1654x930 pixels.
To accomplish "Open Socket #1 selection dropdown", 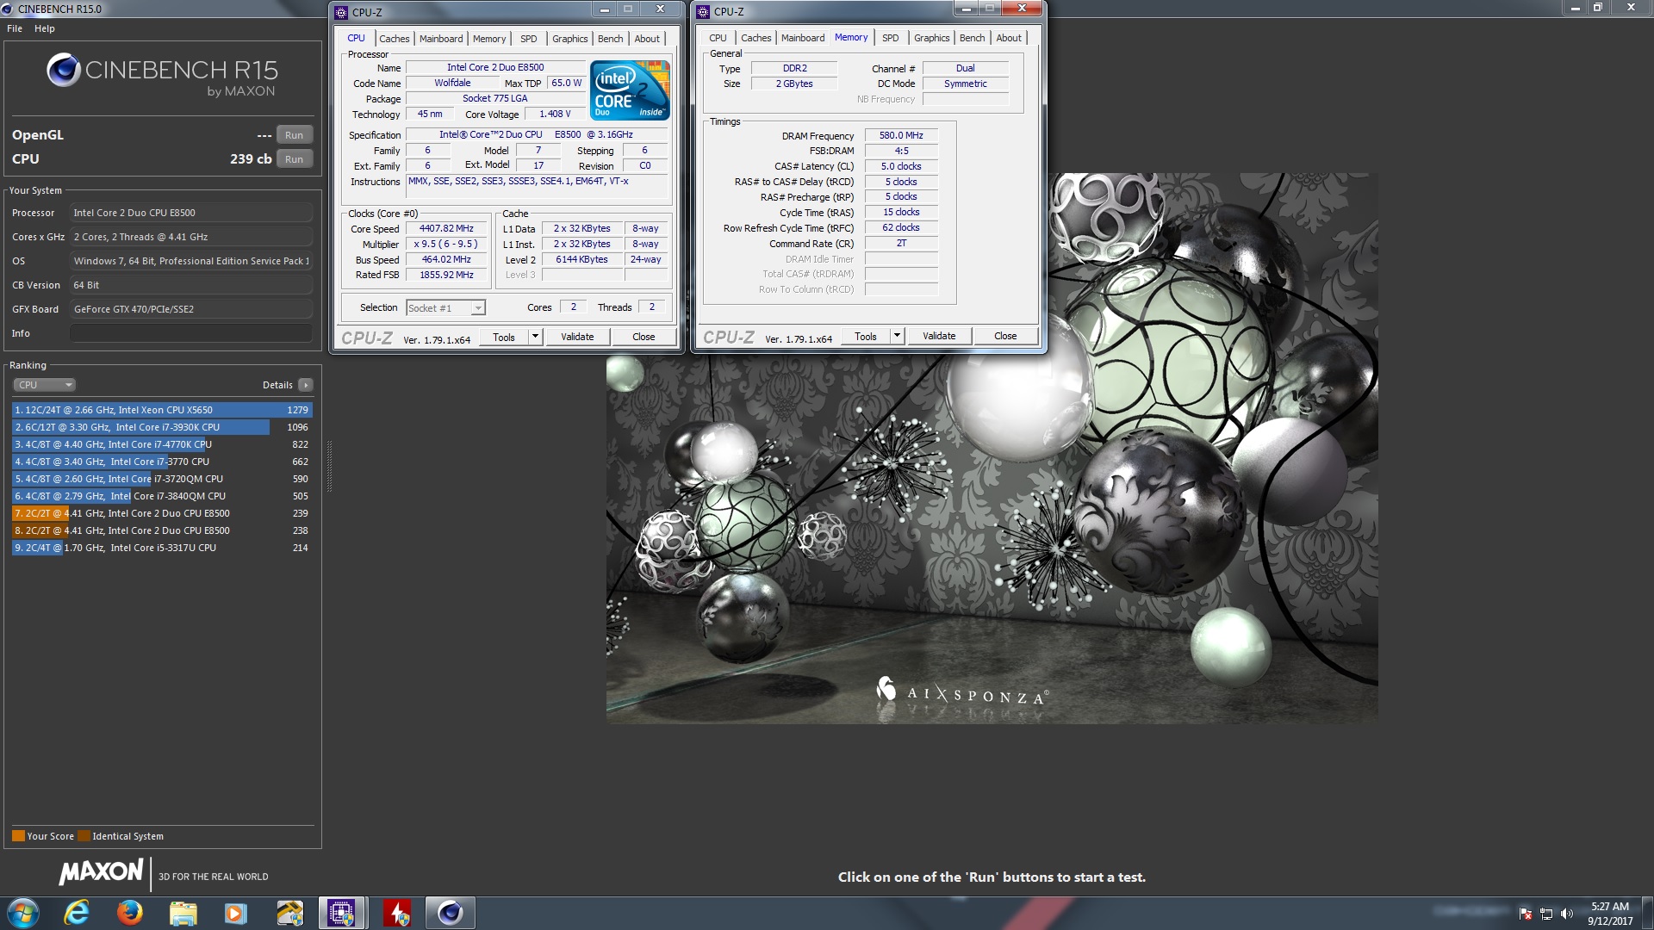I will click(x=445, y=308).
